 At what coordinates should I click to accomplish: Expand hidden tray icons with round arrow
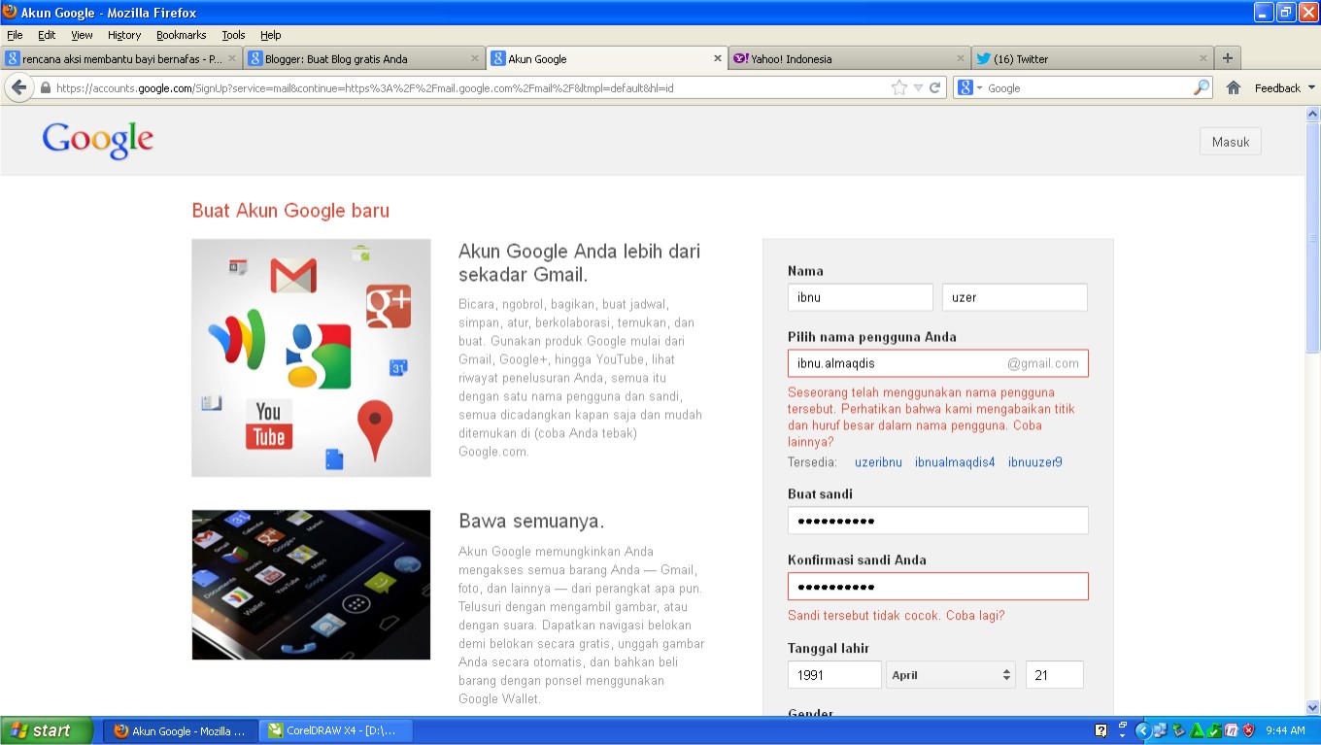(x=1143, y=730)
